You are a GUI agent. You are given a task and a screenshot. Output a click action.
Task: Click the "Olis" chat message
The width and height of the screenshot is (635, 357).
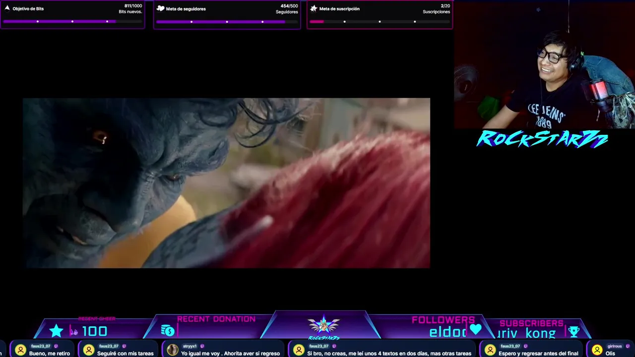(610, 354)
